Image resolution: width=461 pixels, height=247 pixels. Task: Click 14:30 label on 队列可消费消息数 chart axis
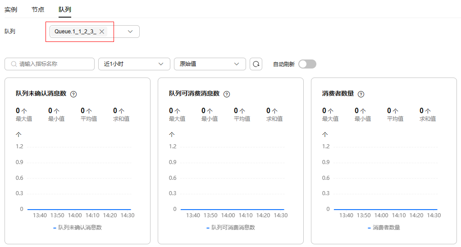(x=281, y=215)
